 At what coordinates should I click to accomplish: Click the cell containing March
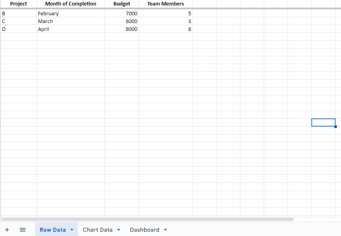tap(71, 21)
